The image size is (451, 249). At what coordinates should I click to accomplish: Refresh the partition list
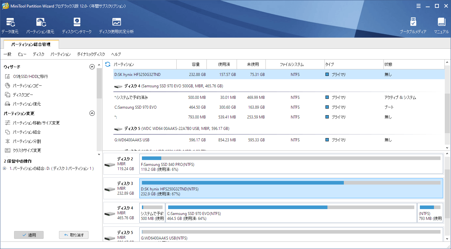pyautogui.click(x=108, y=64)
